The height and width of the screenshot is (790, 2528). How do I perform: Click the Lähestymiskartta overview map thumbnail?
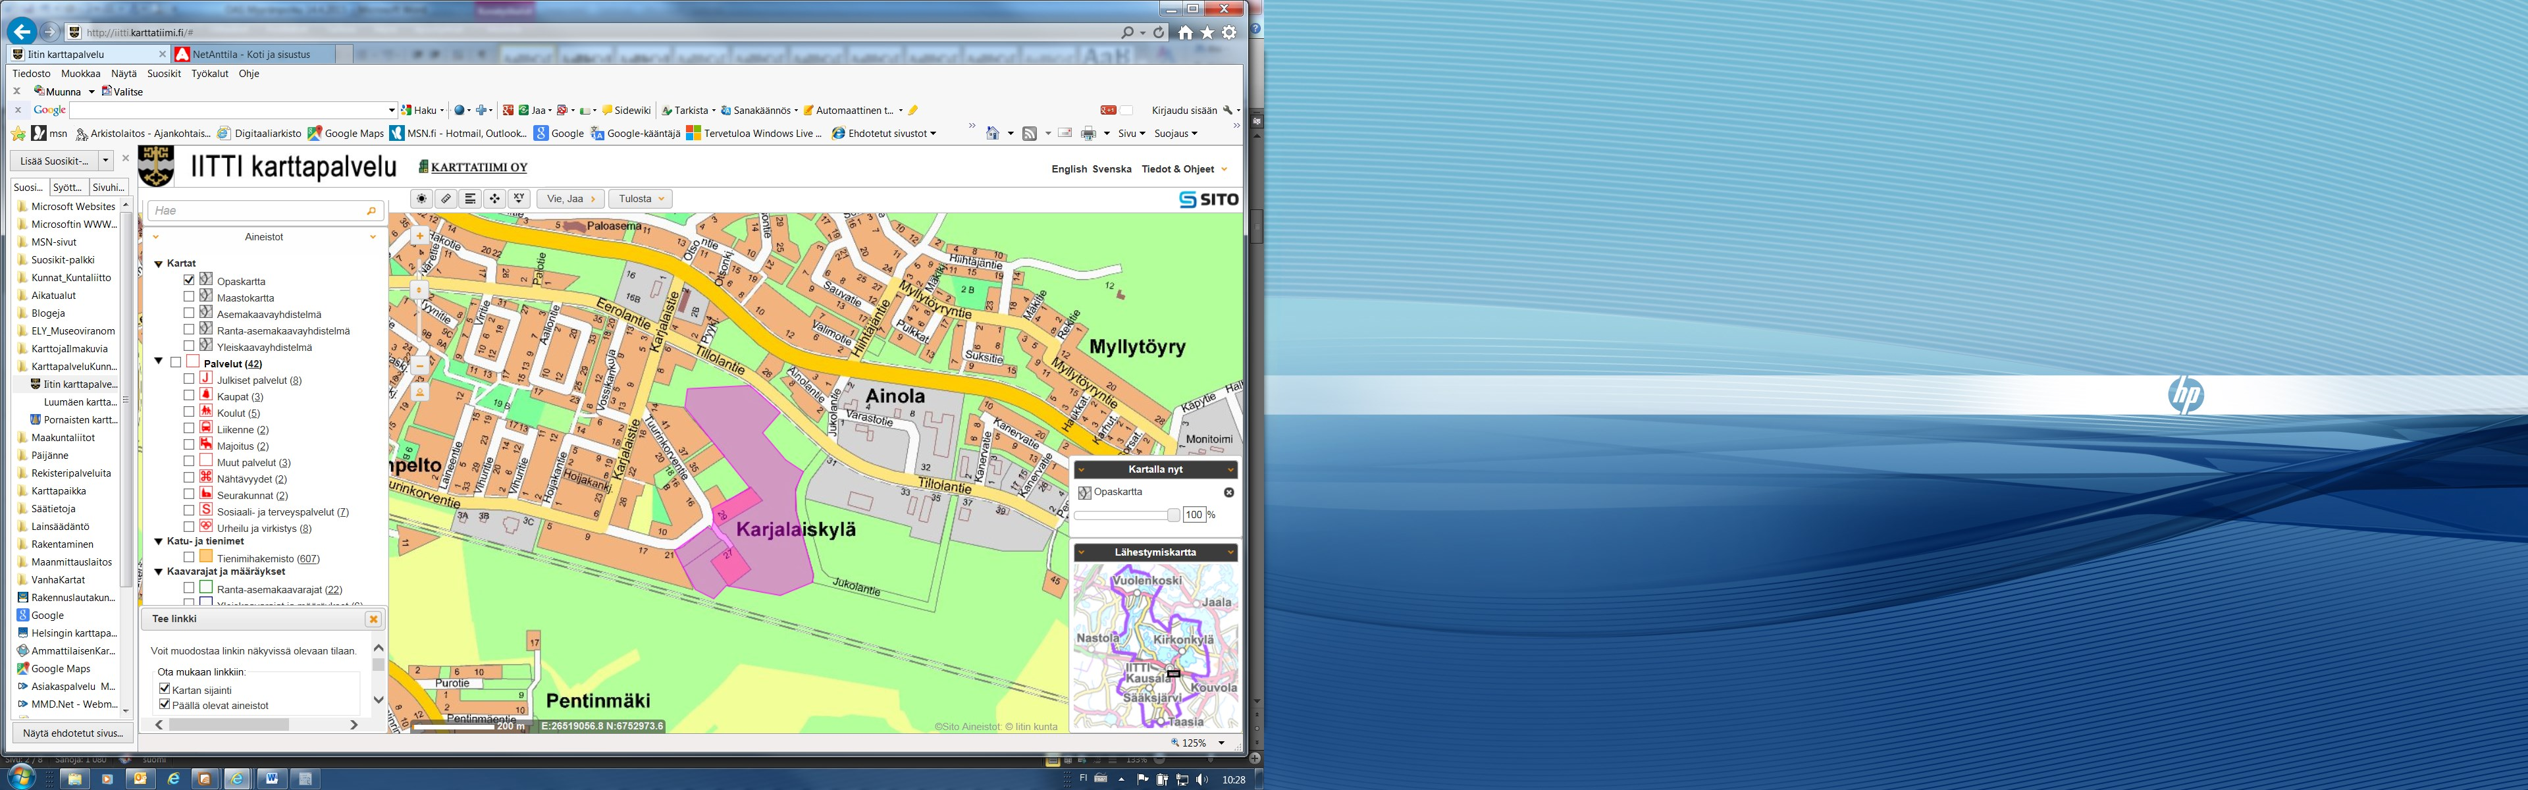click(x=1155, y=646)
